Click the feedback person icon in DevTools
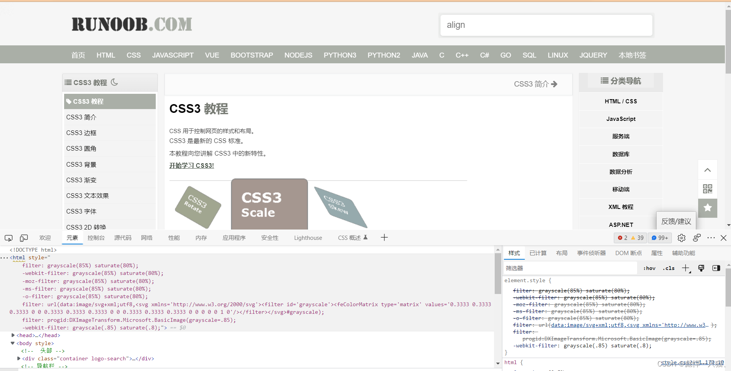 pyautogui.click(x=697, y=238)
